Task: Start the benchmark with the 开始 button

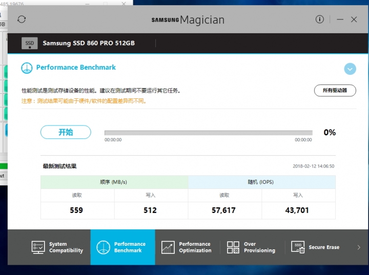Action: coord(66,132)
